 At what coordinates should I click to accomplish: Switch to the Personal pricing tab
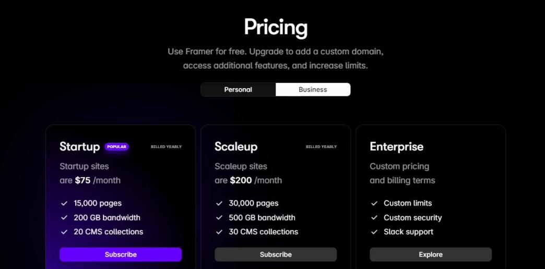pyautogui.click(x=238, y=90)
